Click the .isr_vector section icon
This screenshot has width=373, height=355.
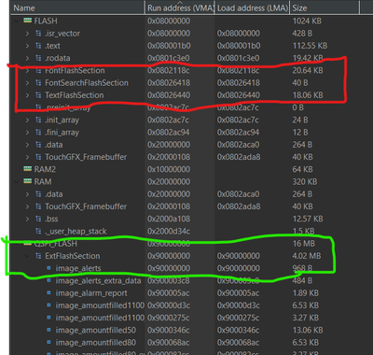[x=38, y=34]
